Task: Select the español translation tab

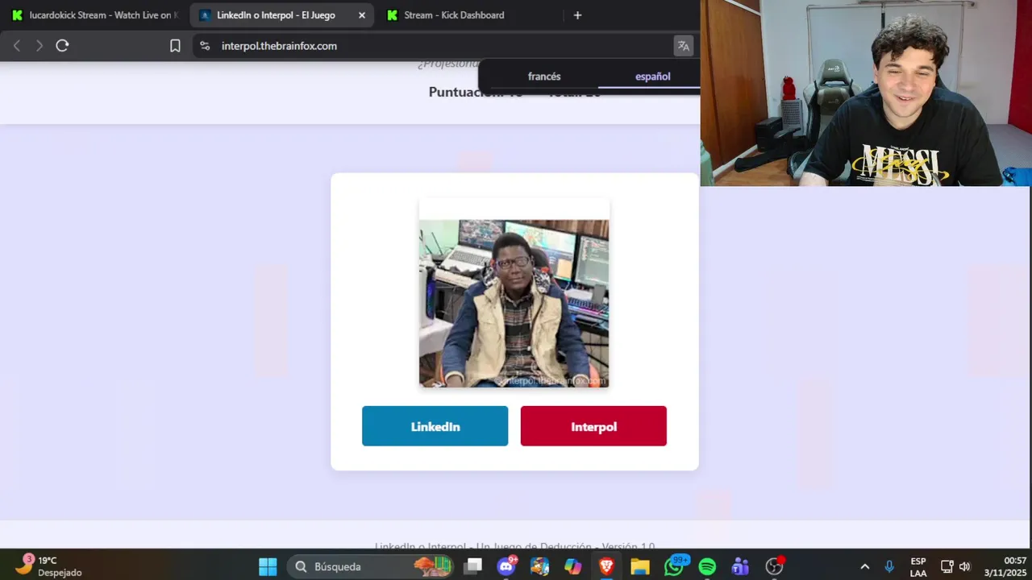Action: point(652,77)
